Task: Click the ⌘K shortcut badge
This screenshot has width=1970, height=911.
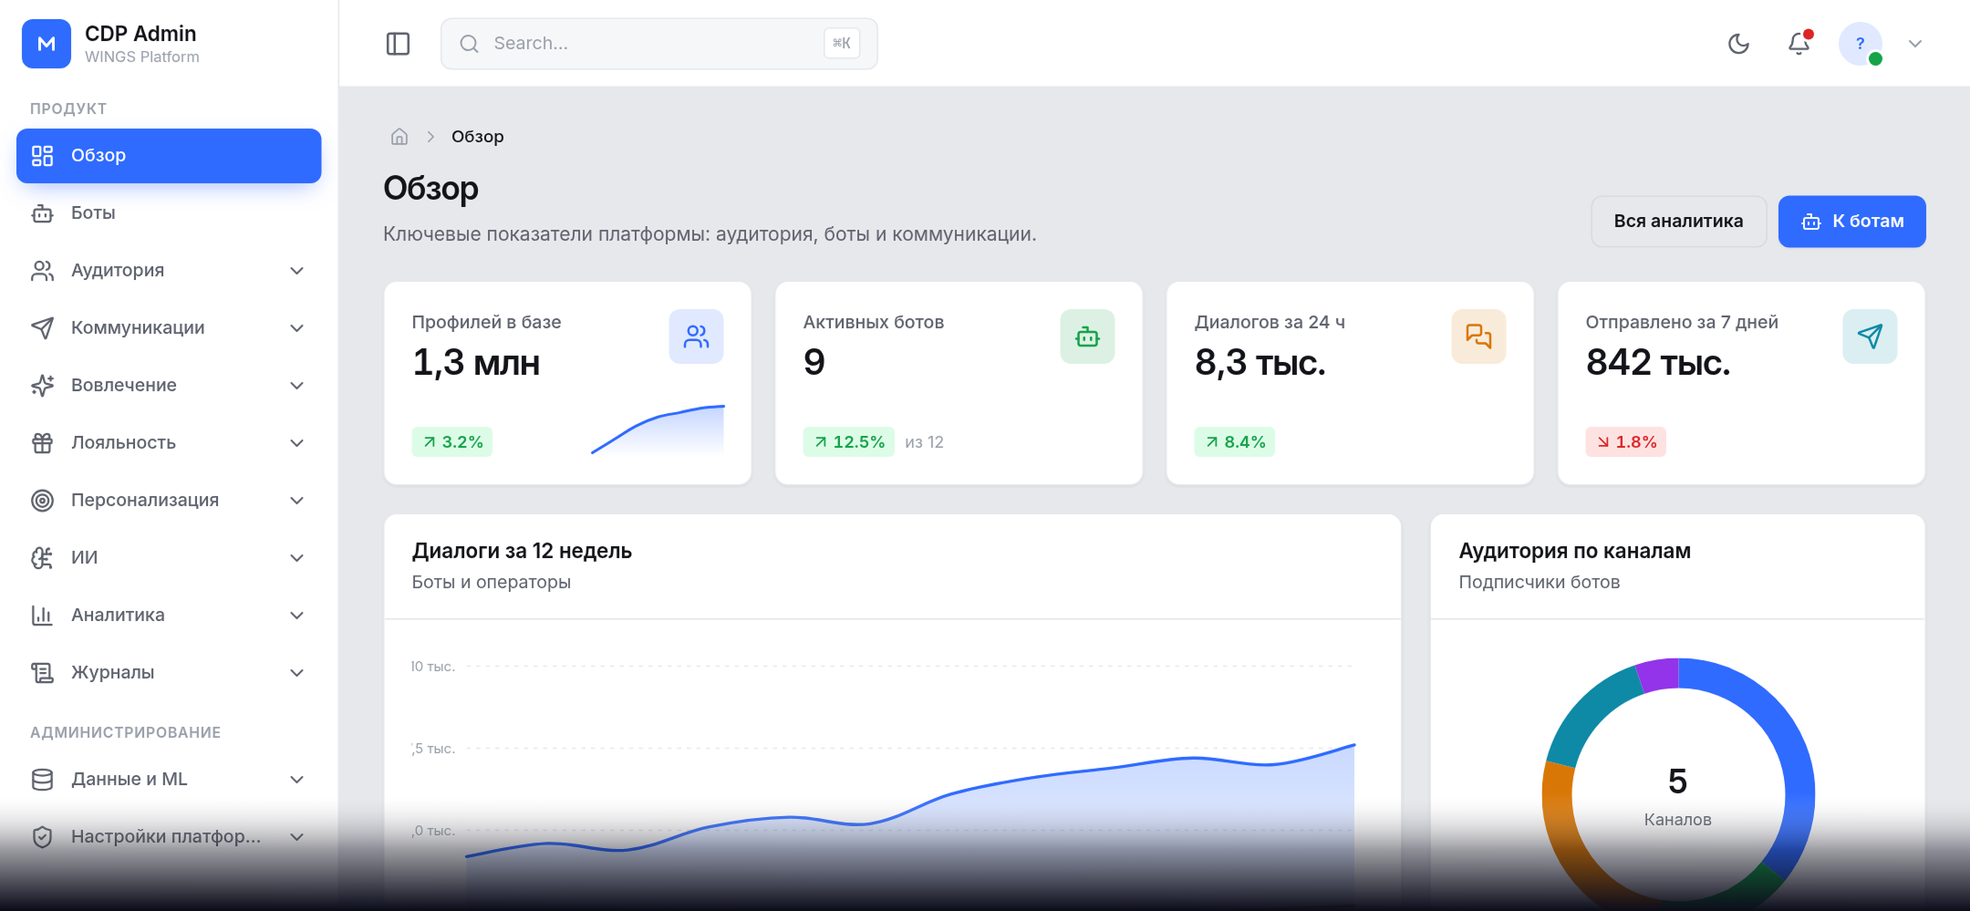Action: tap(841, 44)
